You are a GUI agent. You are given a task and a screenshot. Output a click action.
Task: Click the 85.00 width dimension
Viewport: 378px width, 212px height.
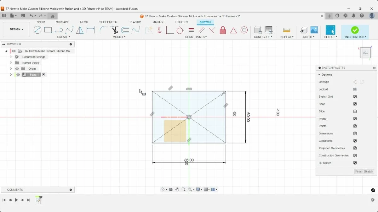point(189,160)
